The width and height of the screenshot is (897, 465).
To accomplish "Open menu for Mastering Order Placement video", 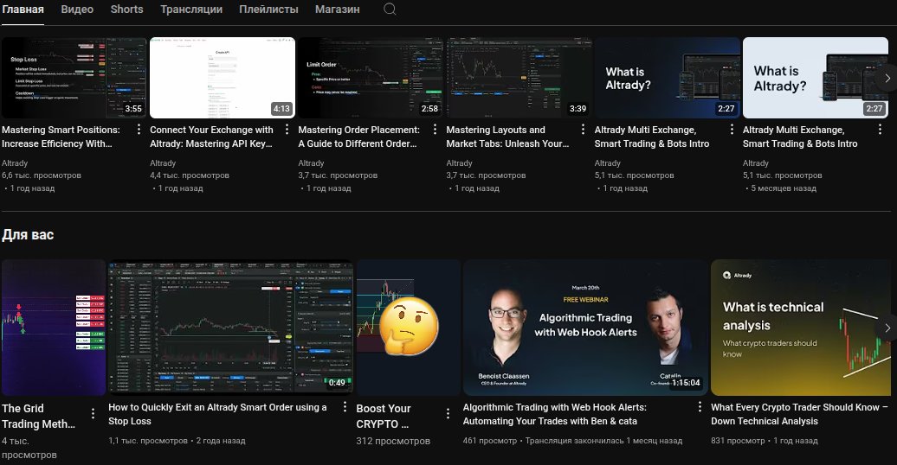I will [435, 130].
